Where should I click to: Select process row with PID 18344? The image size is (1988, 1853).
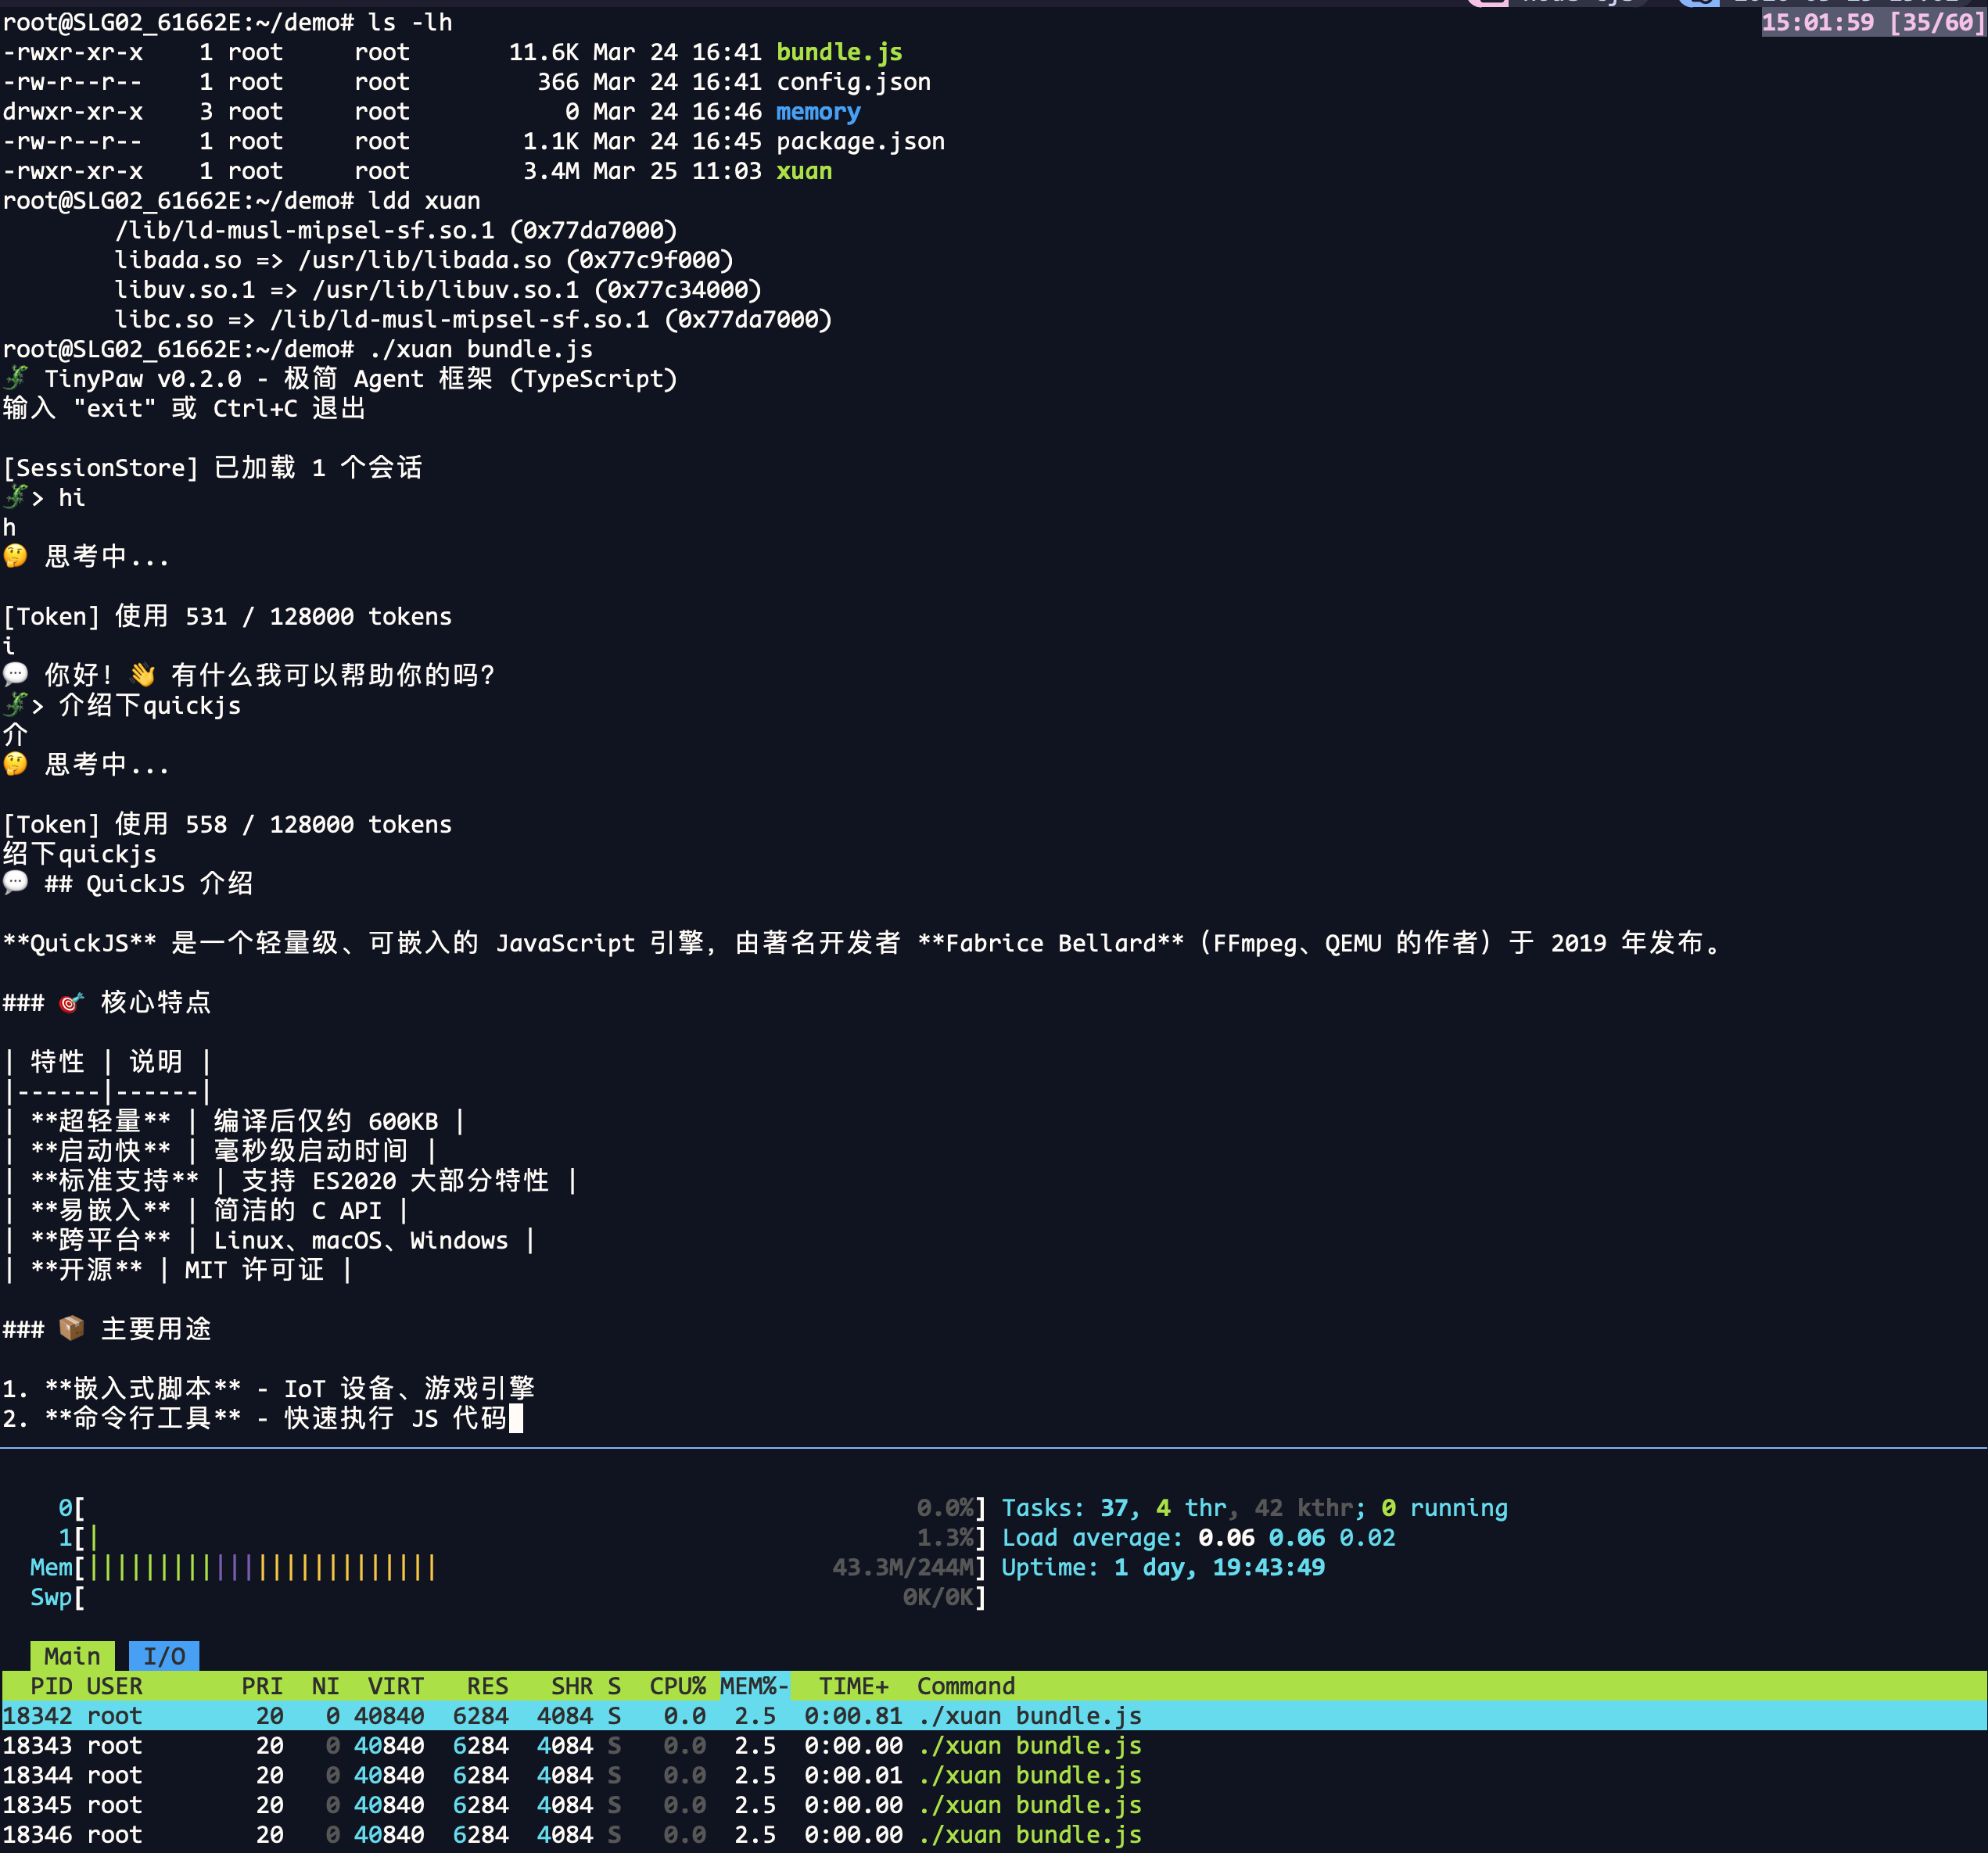coord(994,1775)
